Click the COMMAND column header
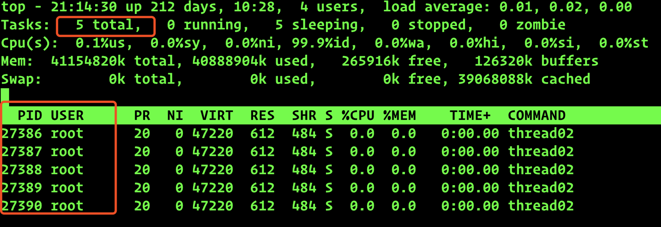The height and width of the screenshot is (227, 661). pos(537,115)
